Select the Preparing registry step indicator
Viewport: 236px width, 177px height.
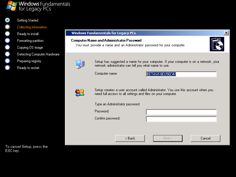coord(7,61)
